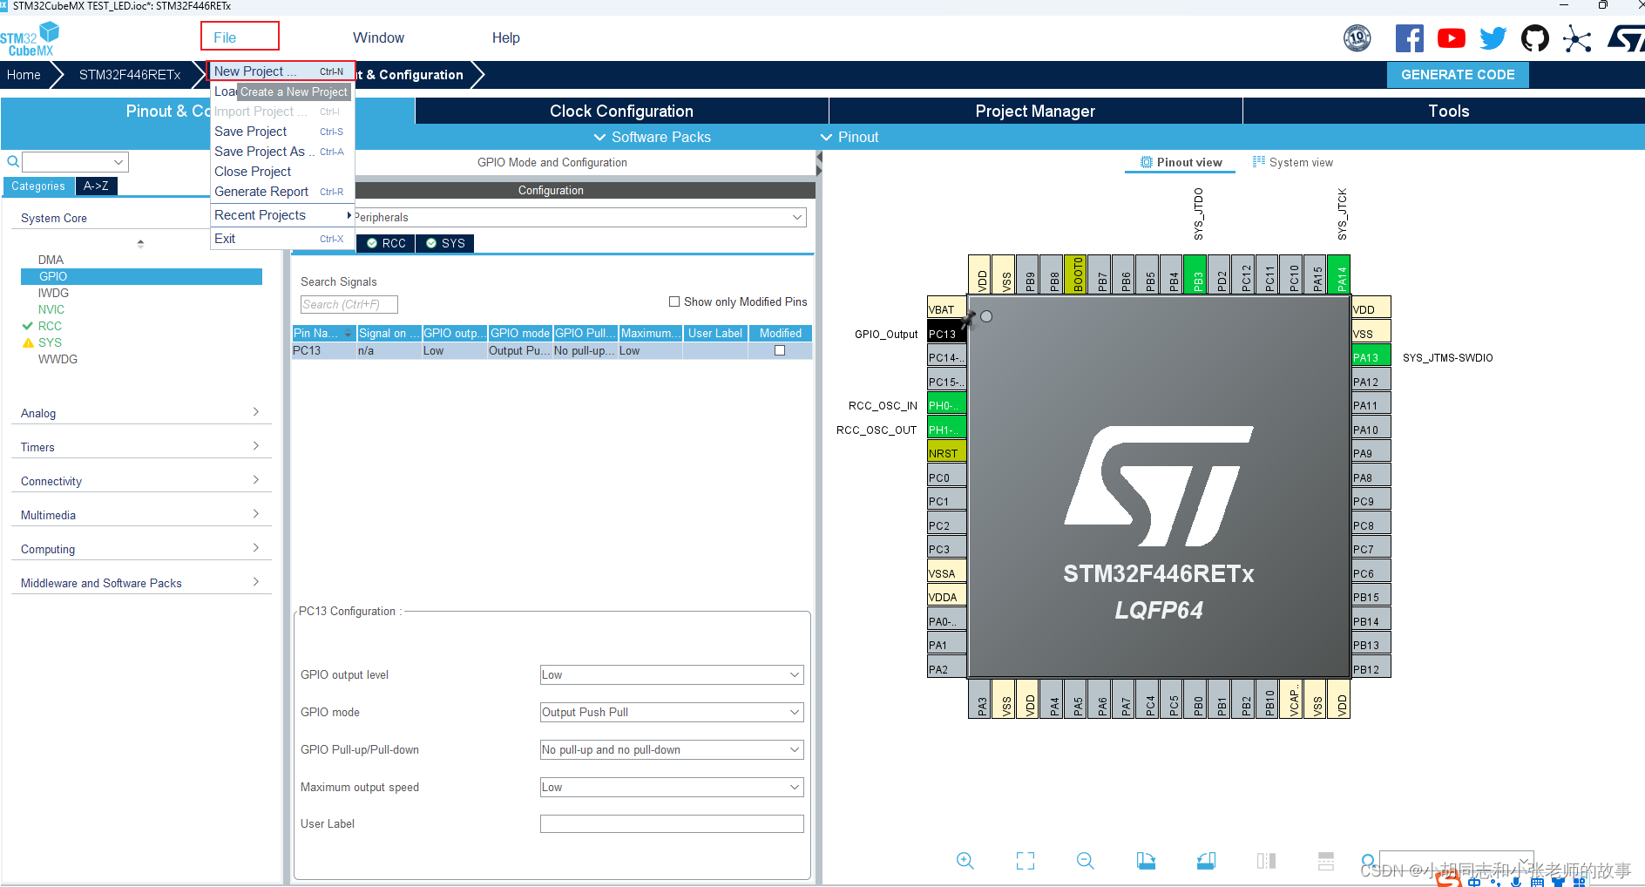Viewport: 1645px width, 887px height.
Task: Click the pin search magnifier icon
Action: 1369,861
